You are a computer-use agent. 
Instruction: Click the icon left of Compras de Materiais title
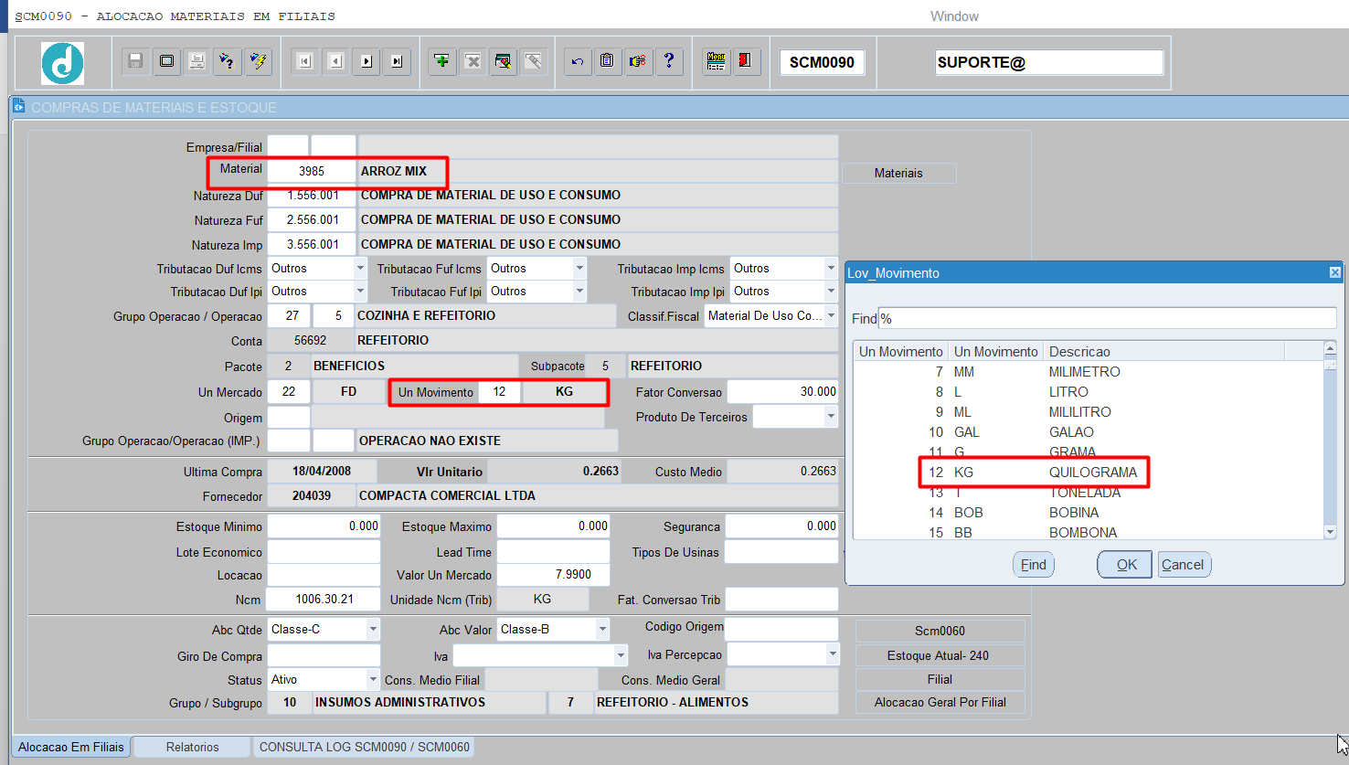18,106
